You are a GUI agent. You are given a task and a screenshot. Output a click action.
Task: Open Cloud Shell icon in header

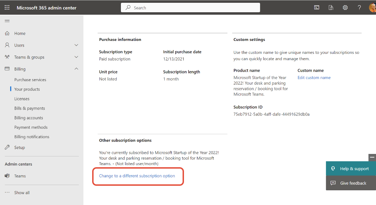316,8
